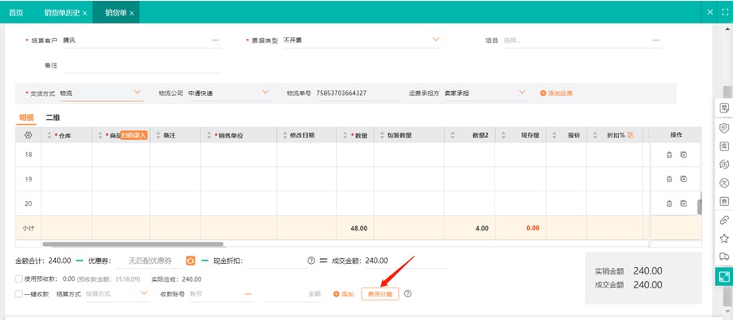Expand the 票据类型 dropdown
733x320 pixels.
click(436, 40)
